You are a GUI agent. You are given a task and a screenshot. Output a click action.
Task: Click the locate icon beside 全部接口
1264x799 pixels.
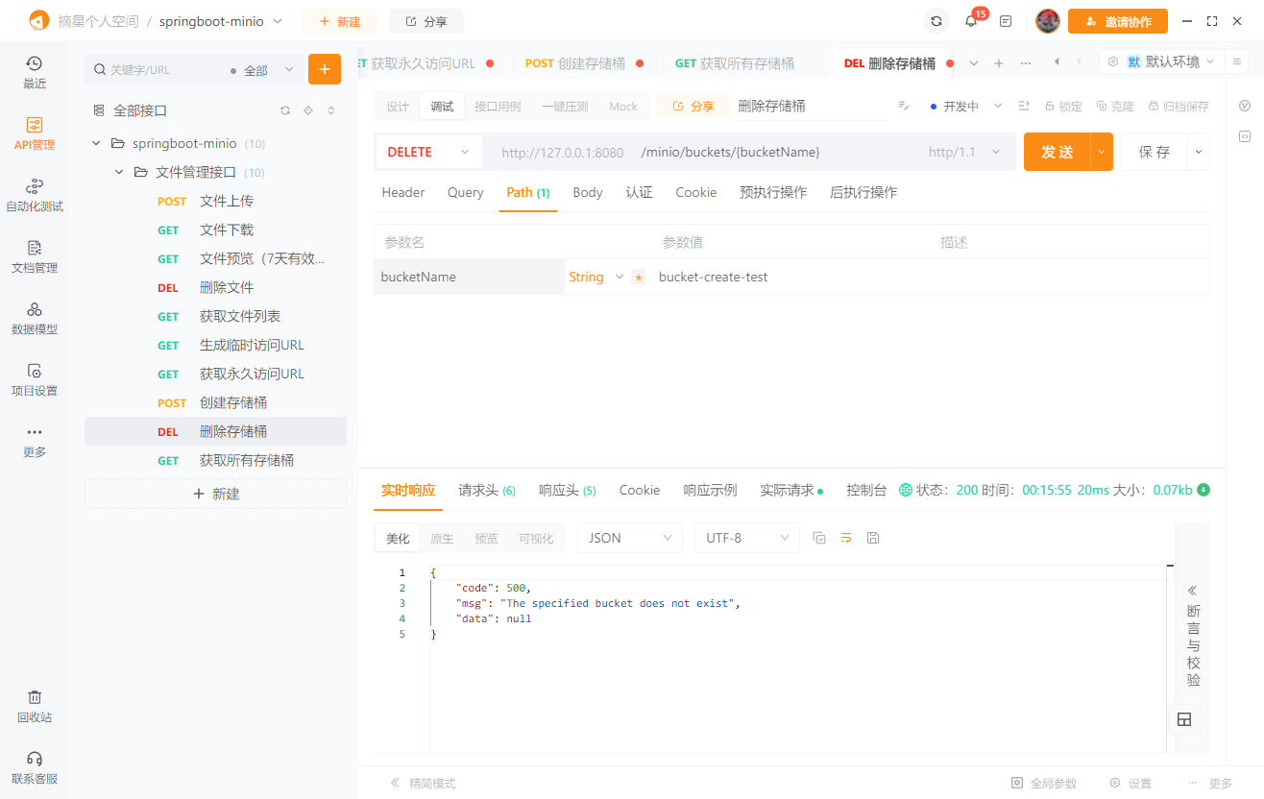(308, 110)
